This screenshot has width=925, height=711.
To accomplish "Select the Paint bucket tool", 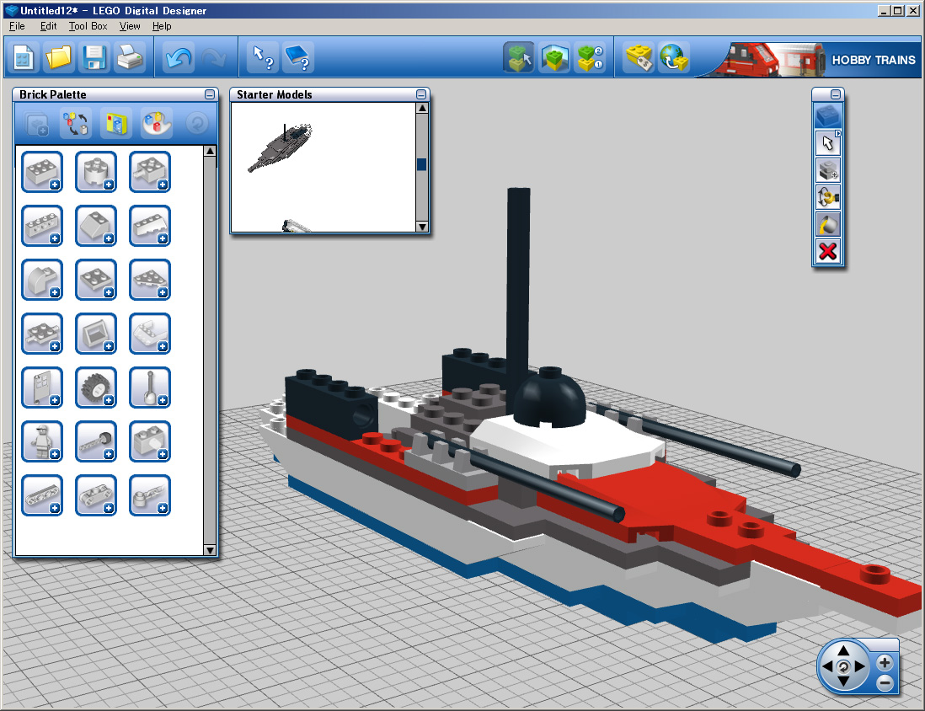I will click(x=827, y=224).
